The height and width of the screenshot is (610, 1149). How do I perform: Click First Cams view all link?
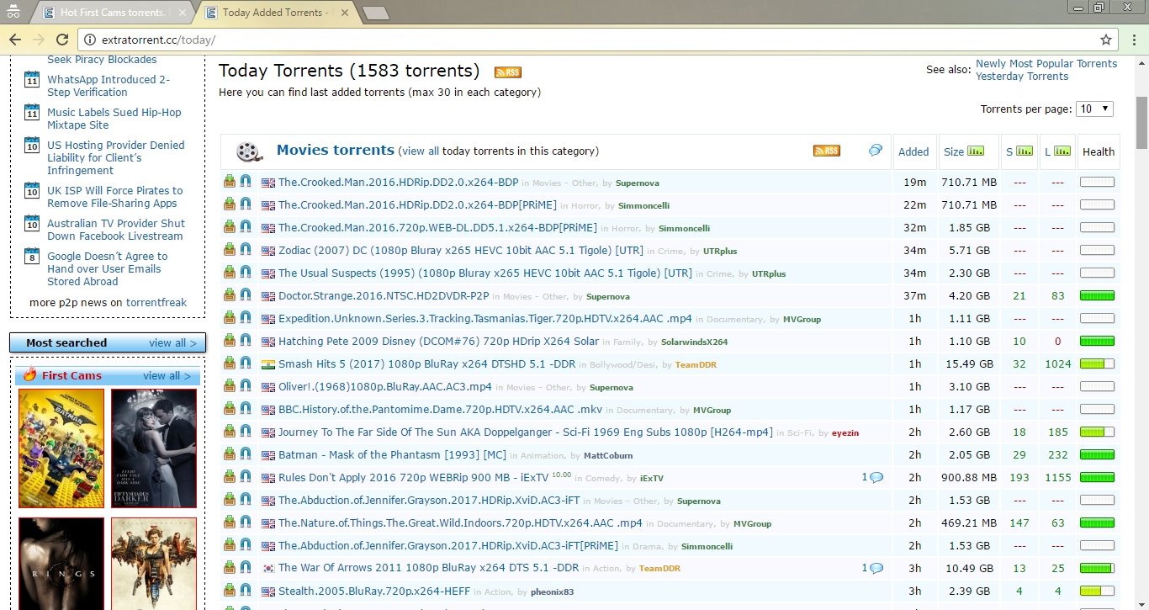167,375
